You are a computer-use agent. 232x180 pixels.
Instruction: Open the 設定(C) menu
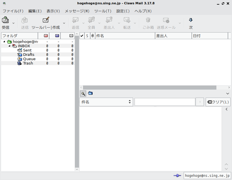tap(123, 11)
